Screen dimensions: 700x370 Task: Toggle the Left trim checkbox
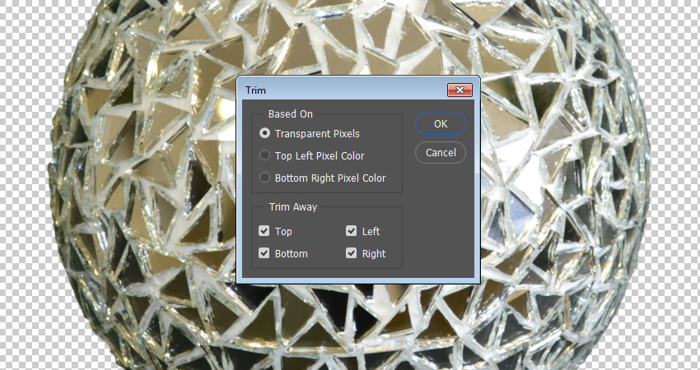pyautogui.click(x=352, y=231)
